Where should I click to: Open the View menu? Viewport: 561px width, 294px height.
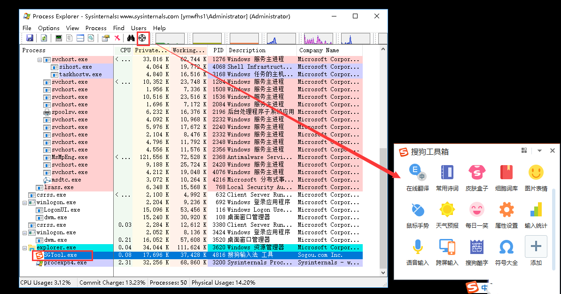[72, 28]
